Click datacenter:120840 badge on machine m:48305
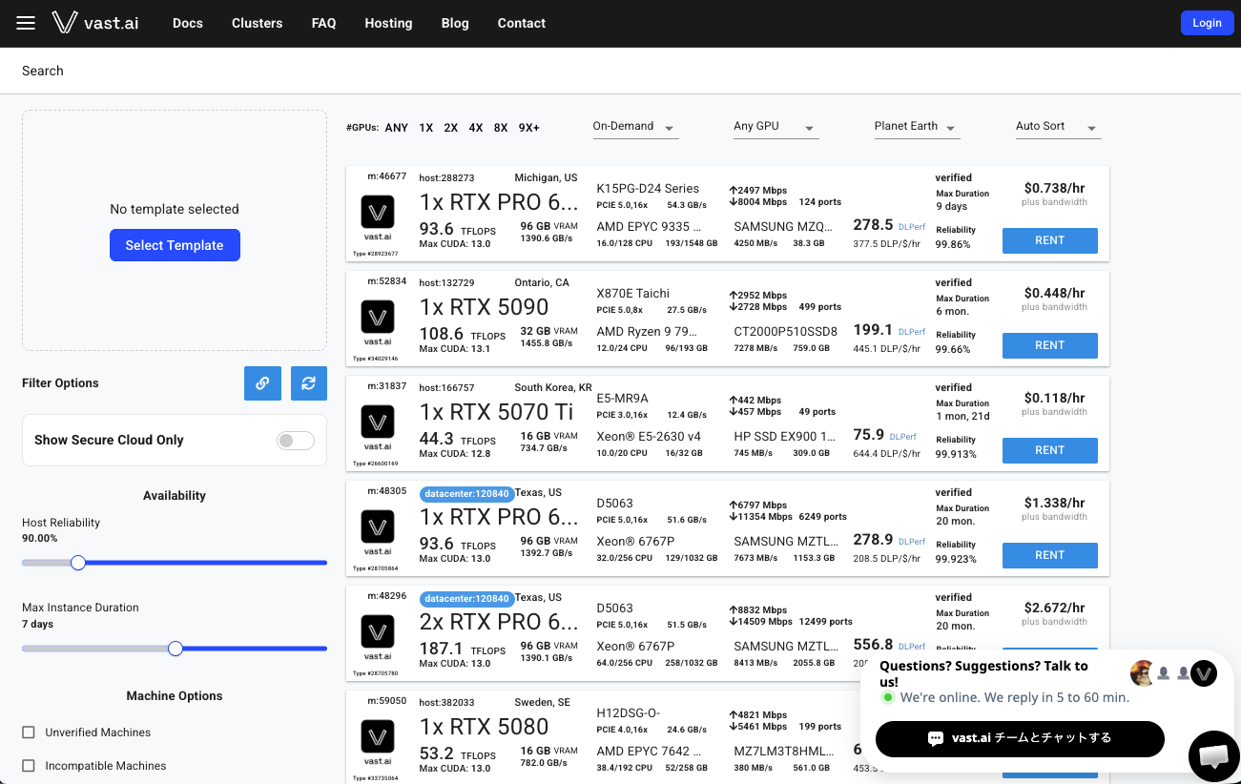 466,494
